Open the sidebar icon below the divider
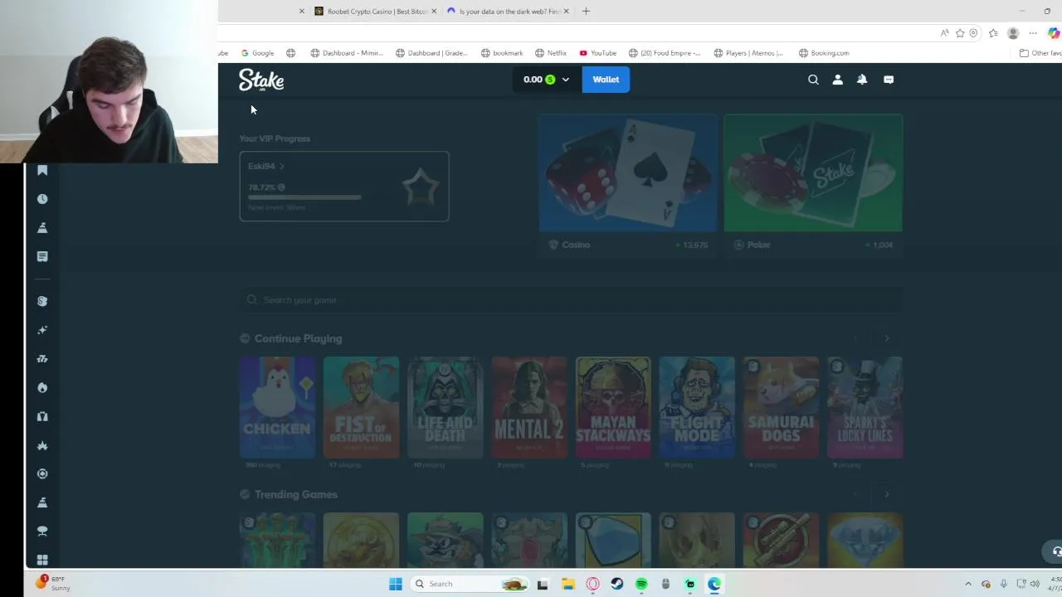This screenshot has width=1062, height=597. (x=42, y=301)
